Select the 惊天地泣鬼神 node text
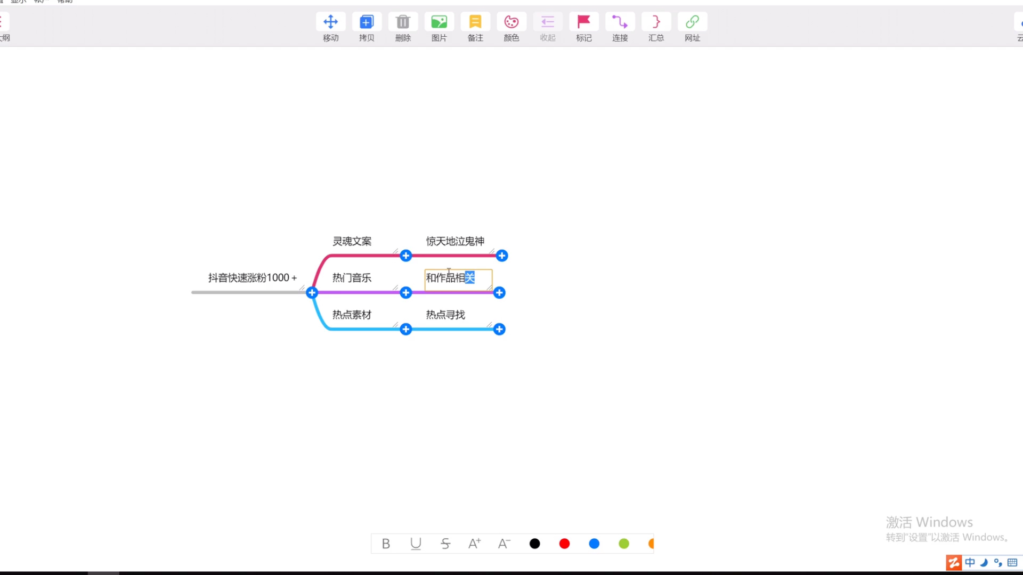 (455, 241)
